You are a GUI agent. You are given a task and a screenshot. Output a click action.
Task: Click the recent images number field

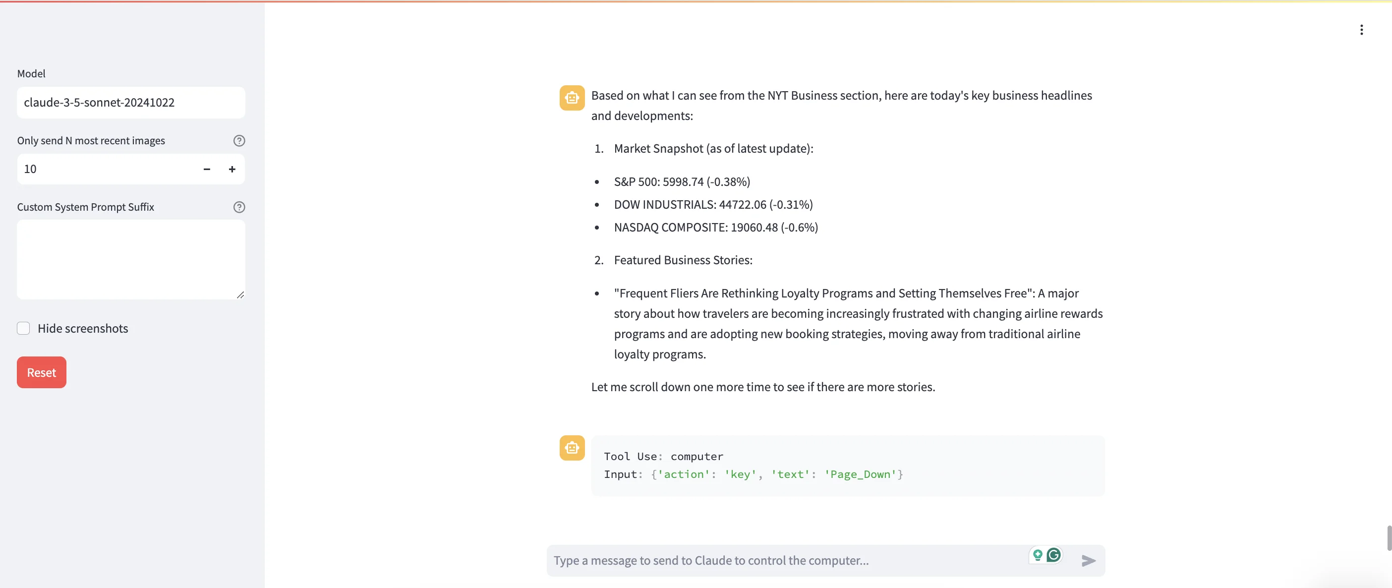click(103, 169)
